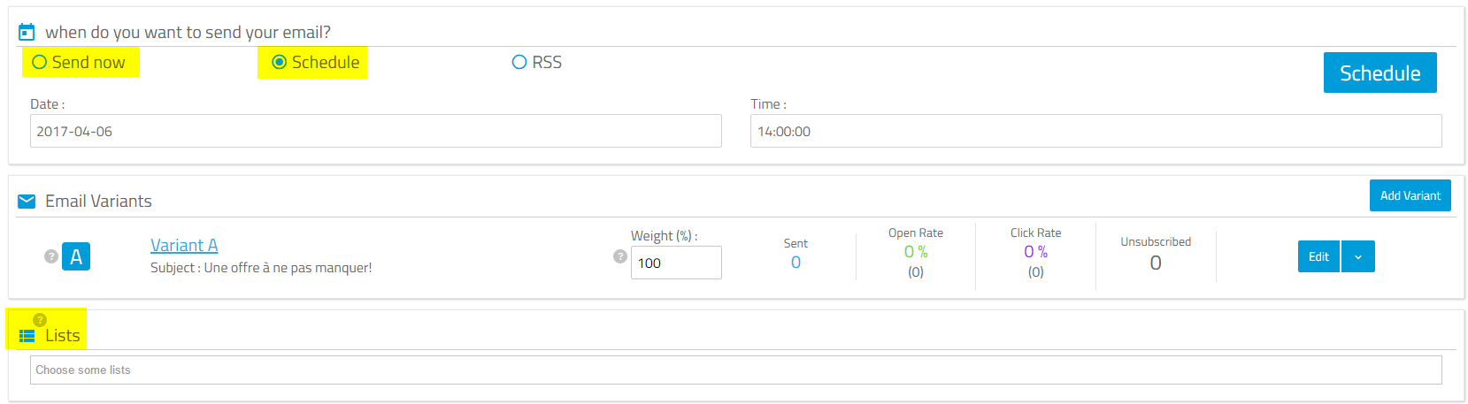Click the envelope icon for Email Variants
Viewport: 1468px width, 404px height.
click(x=27, y=201)
